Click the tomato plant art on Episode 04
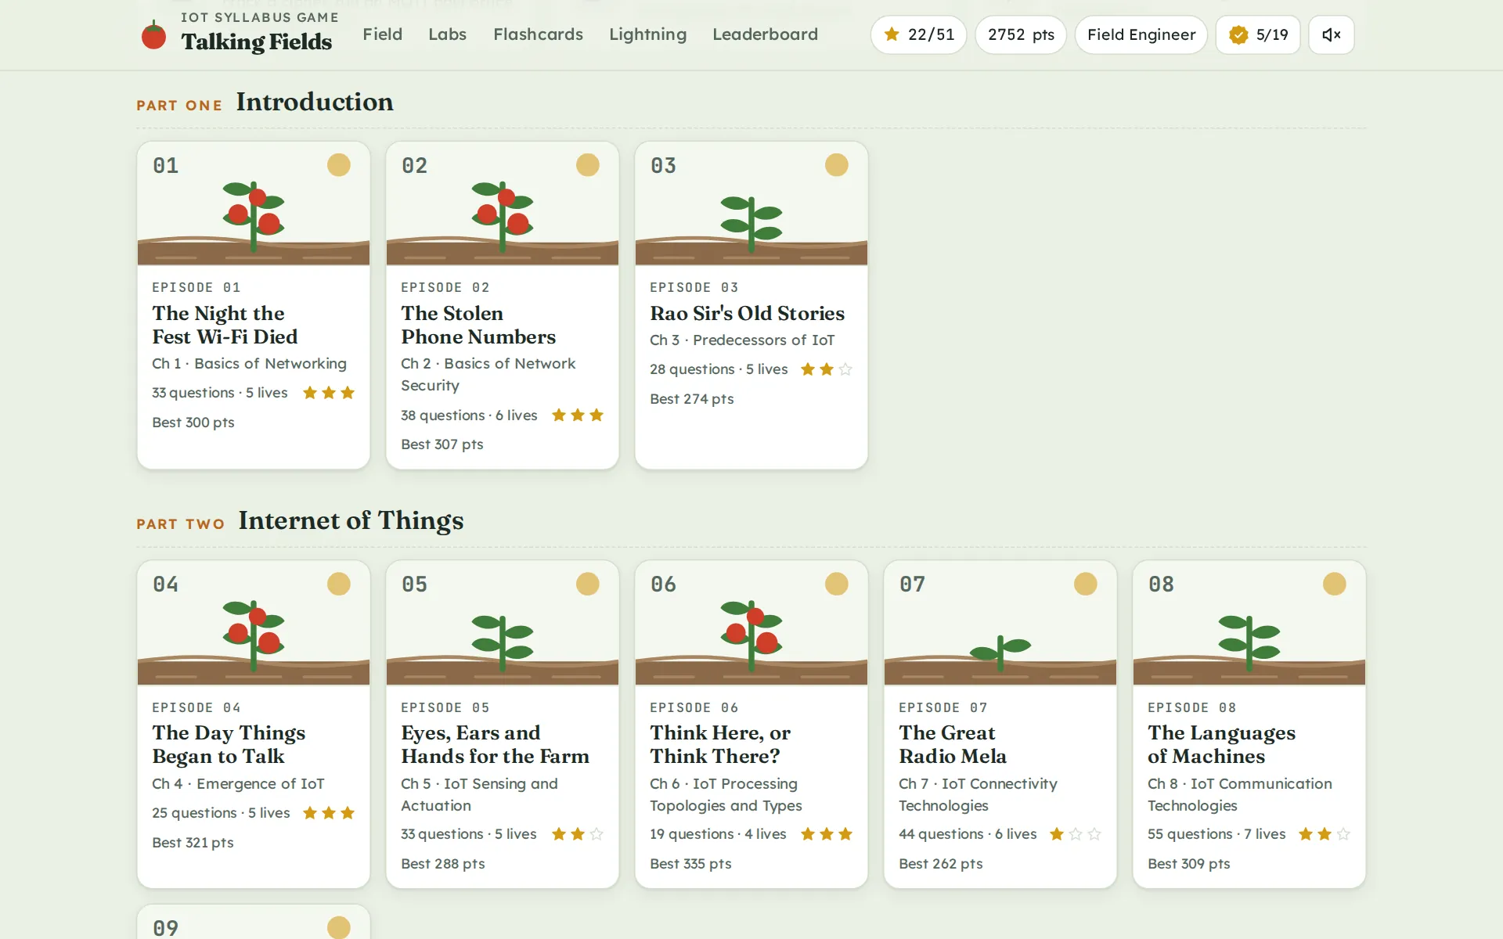This screenshot has height=939, width=1503. click(x=254, y=635)
